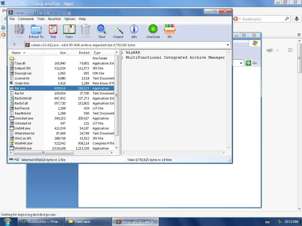Click the DuckDuckGo search input field

coord(262,19)
